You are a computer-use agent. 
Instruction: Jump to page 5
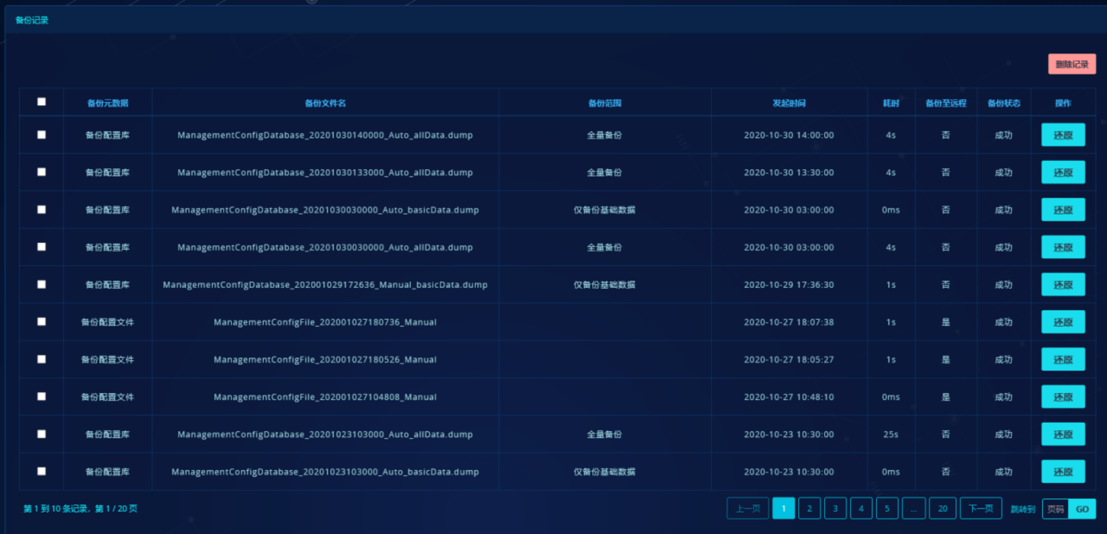pyautogui.click(x=886, y=509)
